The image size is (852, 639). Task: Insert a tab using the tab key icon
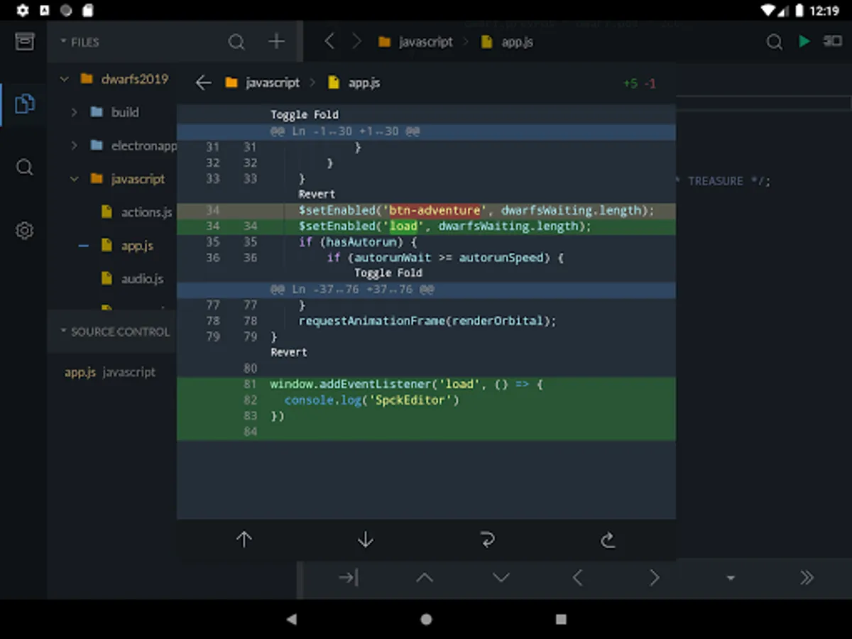pyautogui.click(x=348, y=578)
